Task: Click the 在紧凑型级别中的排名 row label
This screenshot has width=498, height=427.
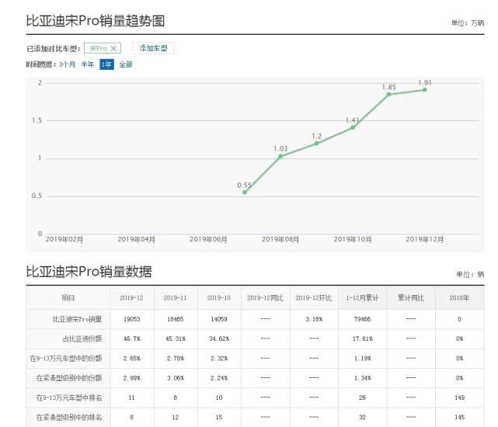Action: (69, 418)
